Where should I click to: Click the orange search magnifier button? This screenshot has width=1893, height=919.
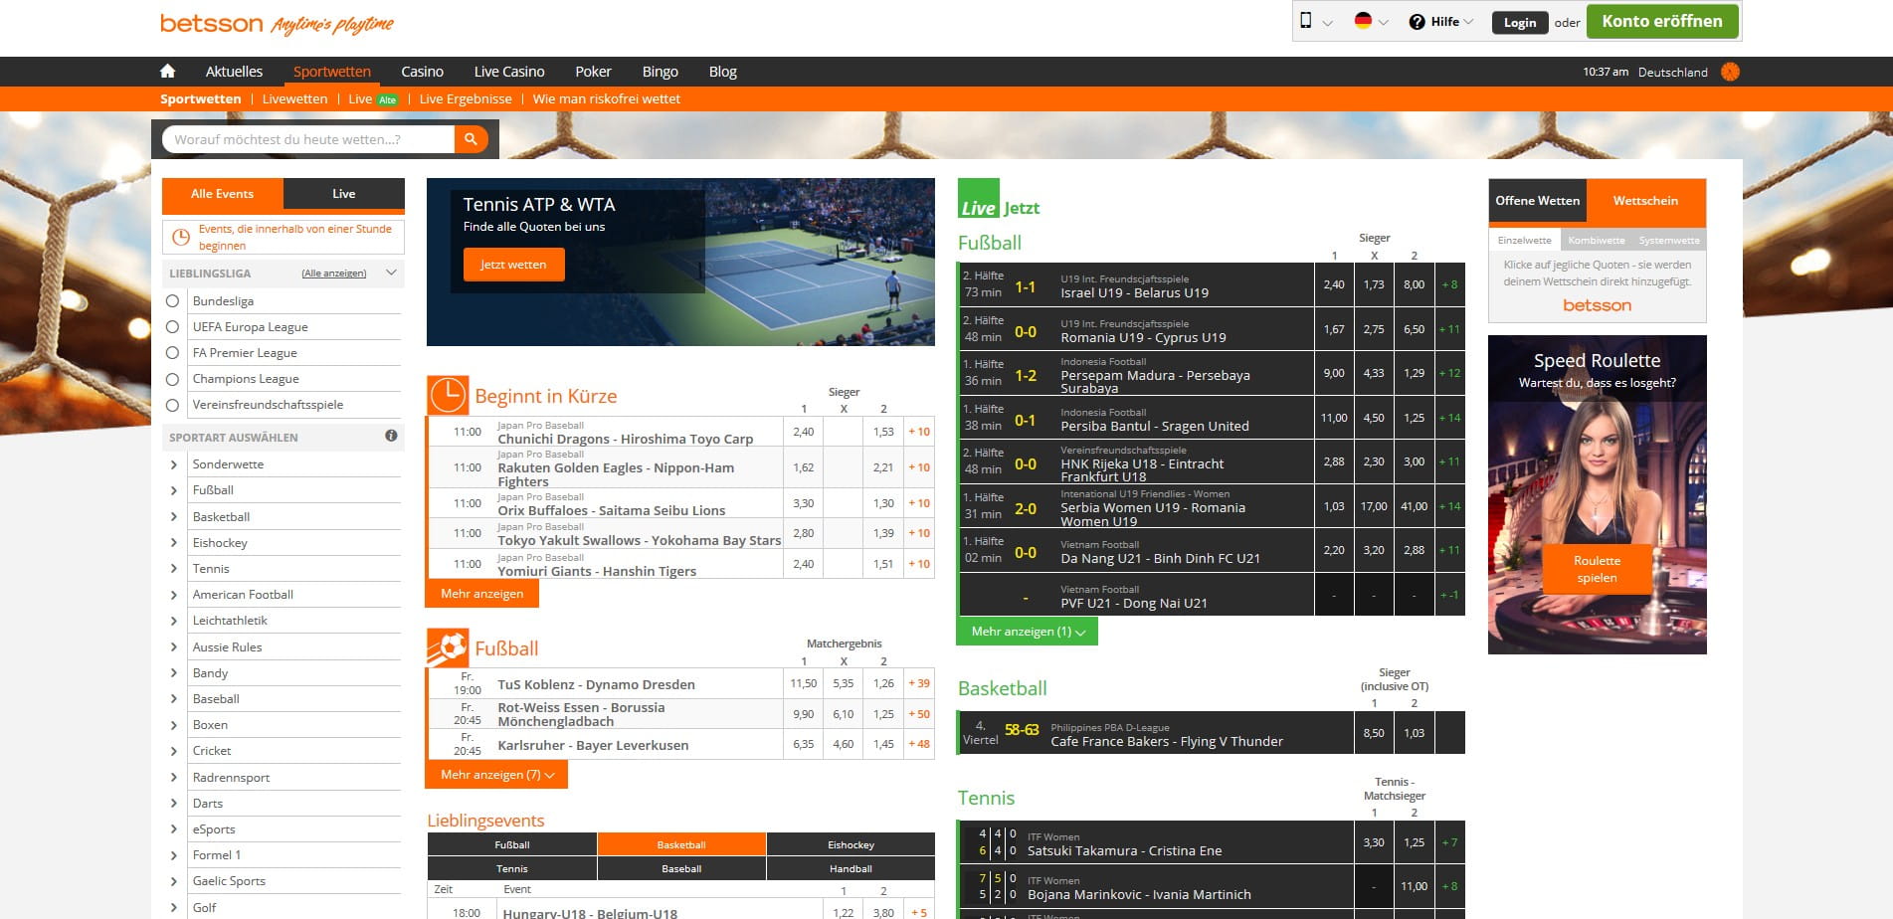click(472, 139)
